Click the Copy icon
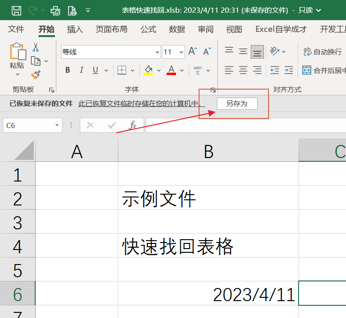Image resolution: width=346 pixels, height=318 pixels. coord(36,61)
